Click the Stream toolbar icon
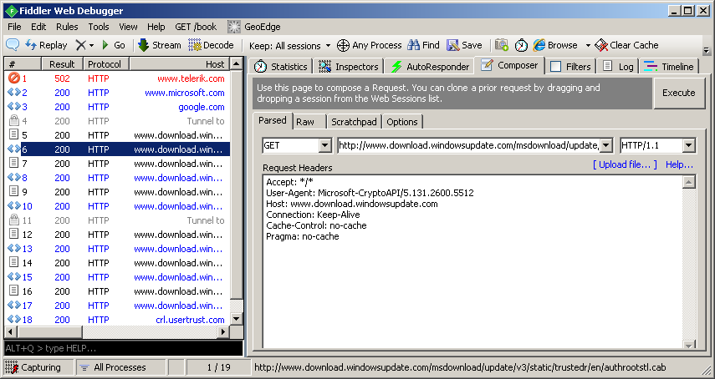This screenshot has width=715, height=379. [144, 45]
